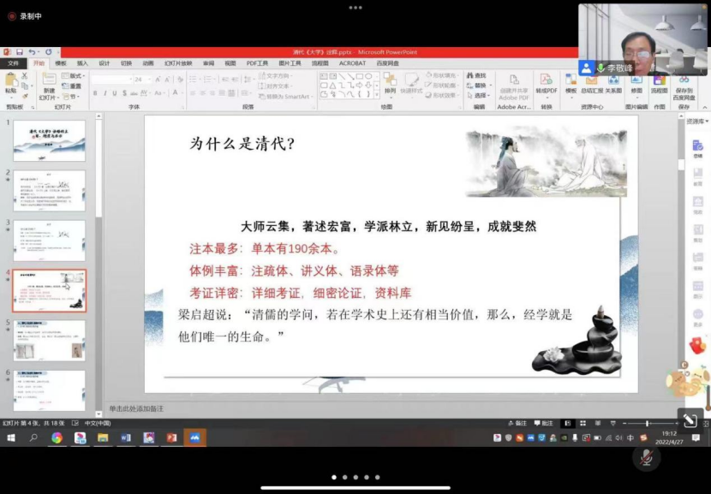Image resolution: width=711 pixels, height=494 pixels.
Task: Clear formatting eraser icon in font group
Action: point(180,80)
